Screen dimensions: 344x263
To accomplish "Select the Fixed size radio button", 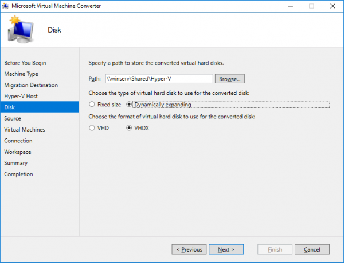I will [x=92, y=105].
